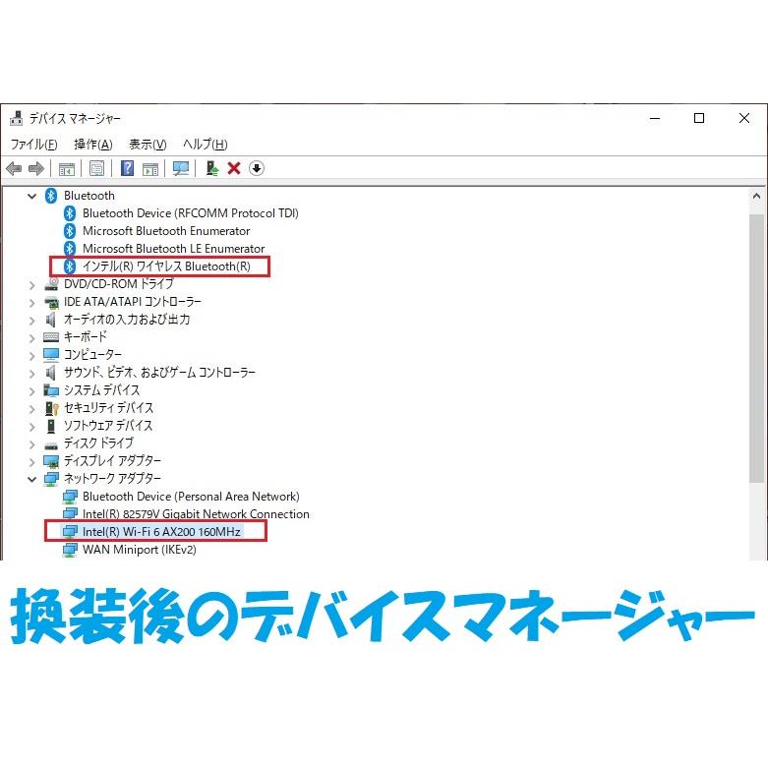Expand DVD/CD-ROM ドライブ category
Image resolution: width=768 pixels, height=768 pixels.
pos(32,285)
